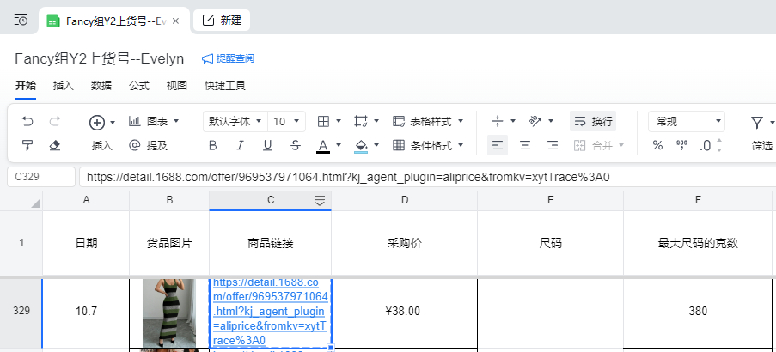
Task: Apply italic formatting
Action: (240, 145)
